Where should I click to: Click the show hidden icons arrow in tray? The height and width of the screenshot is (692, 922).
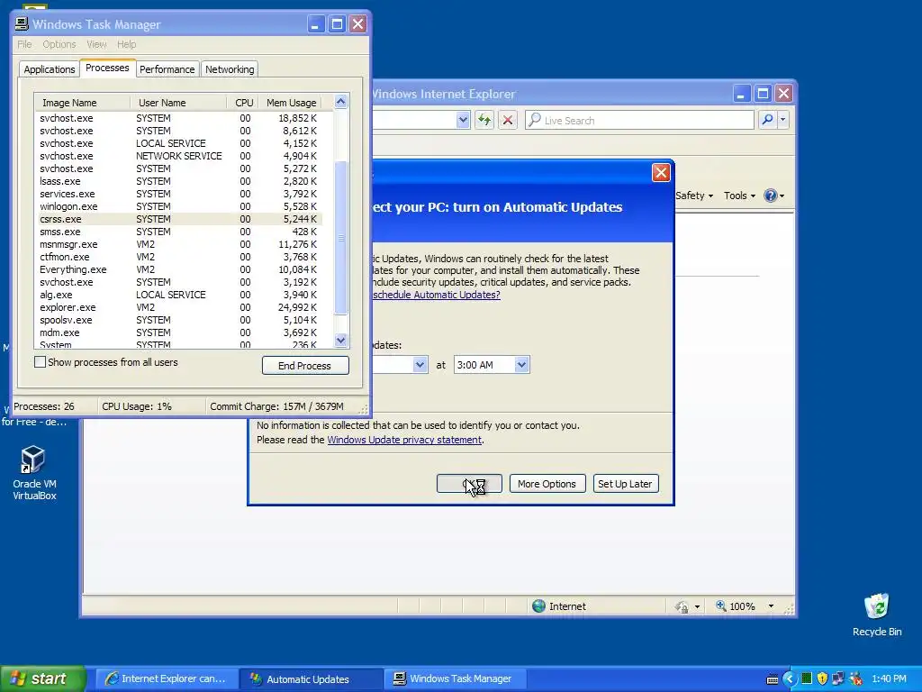pos(790,679)
